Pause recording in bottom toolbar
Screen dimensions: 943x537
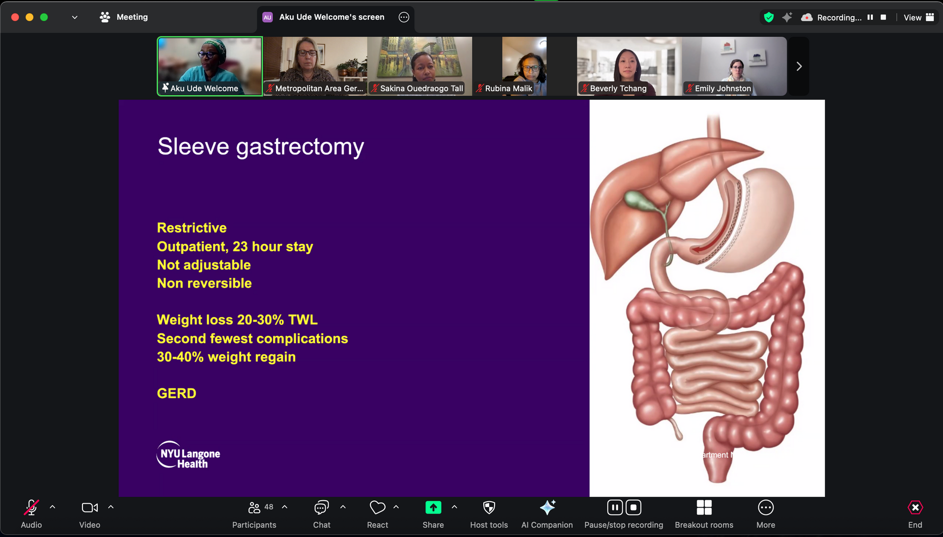tap(615, 508)
